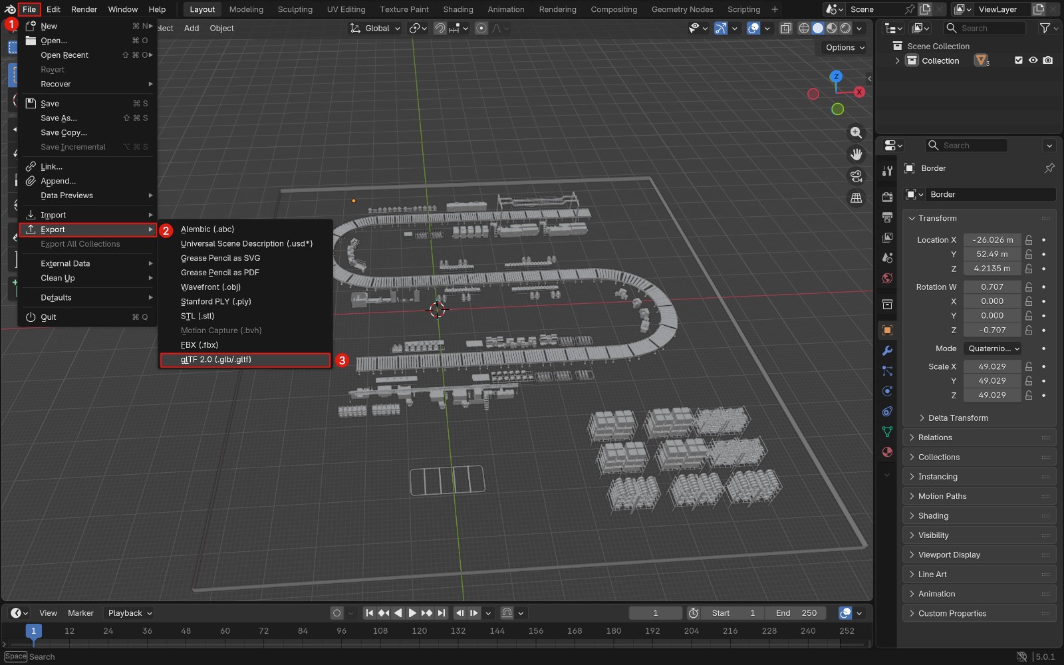The image size is (1064, 665).
Task: Click the pan view hand icon
Action: pyautogui.click(x=856, y=154)
